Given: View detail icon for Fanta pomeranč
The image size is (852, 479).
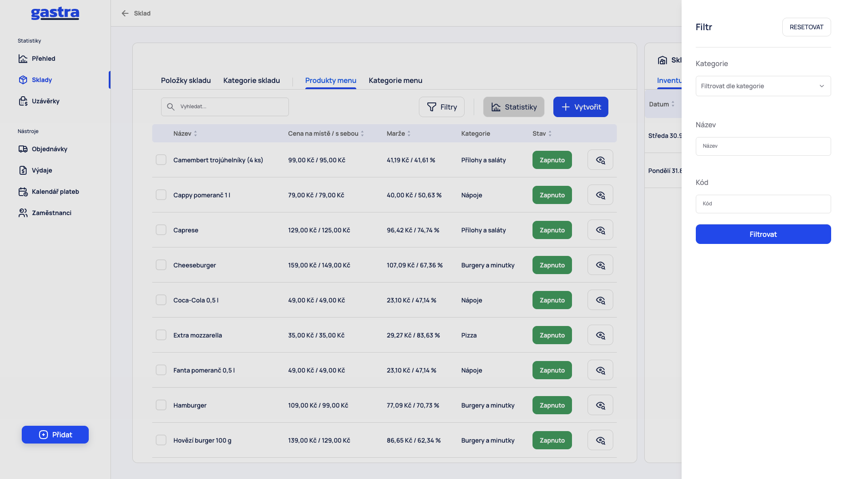Looking at the screenshot, I should pyautogui.click(x=600, y=370).
